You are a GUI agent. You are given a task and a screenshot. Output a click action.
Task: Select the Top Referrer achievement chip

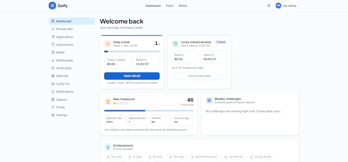[x=234, y=157]
